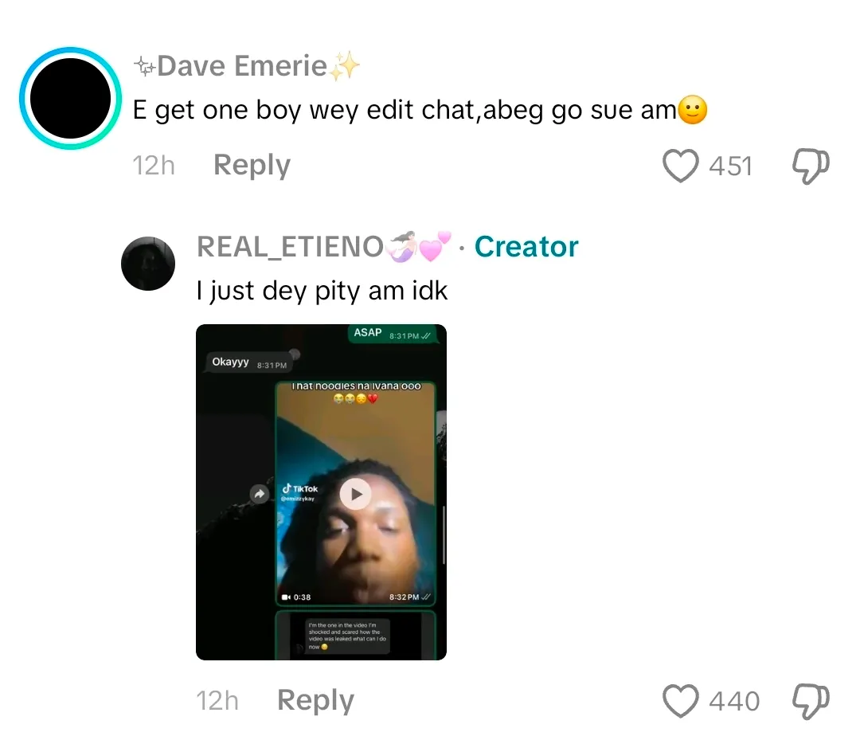Like REAL_ETIENO's reply with heart icon

pos(681,701)
